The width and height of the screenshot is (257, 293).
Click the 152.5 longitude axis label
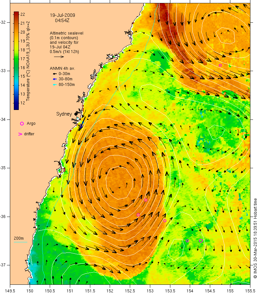point(130,291)
